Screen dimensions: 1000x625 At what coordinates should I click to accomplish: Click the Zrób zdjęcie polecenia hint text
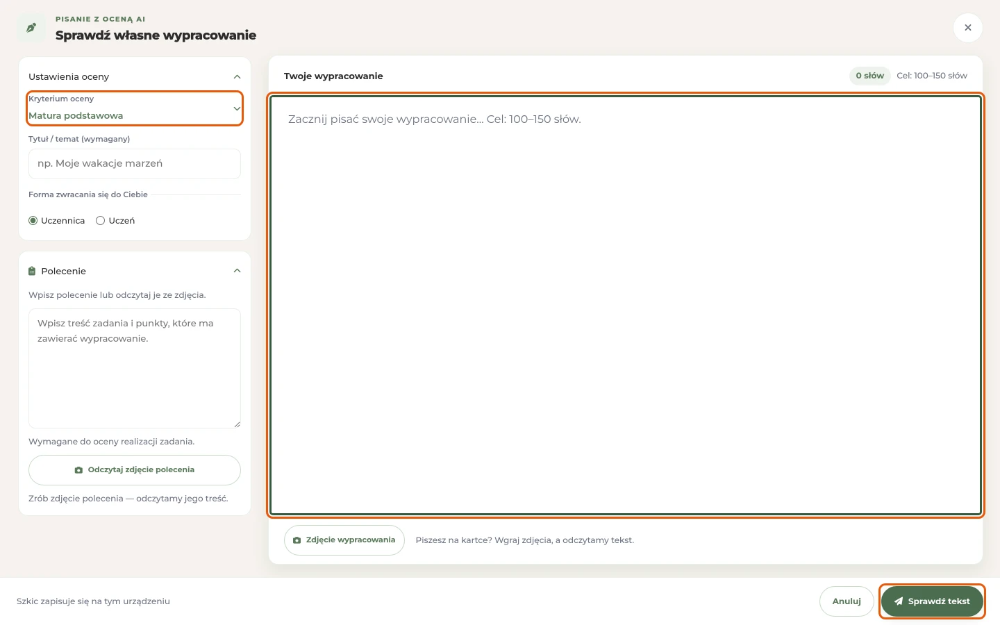pos(128,499)
